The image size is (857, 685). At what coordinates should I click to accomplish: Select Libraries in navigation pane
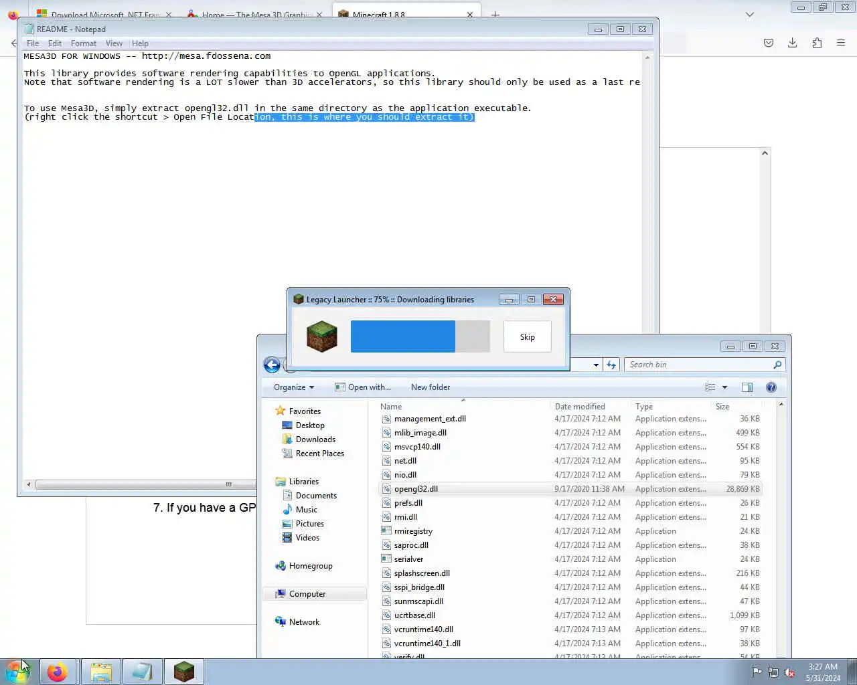[x=303, y=482]
